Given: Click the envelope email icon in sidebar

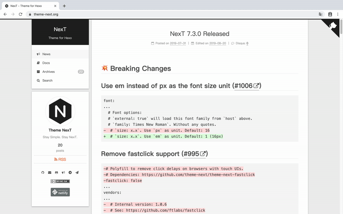Looking at the screenshot, I should tap(49, 172).
